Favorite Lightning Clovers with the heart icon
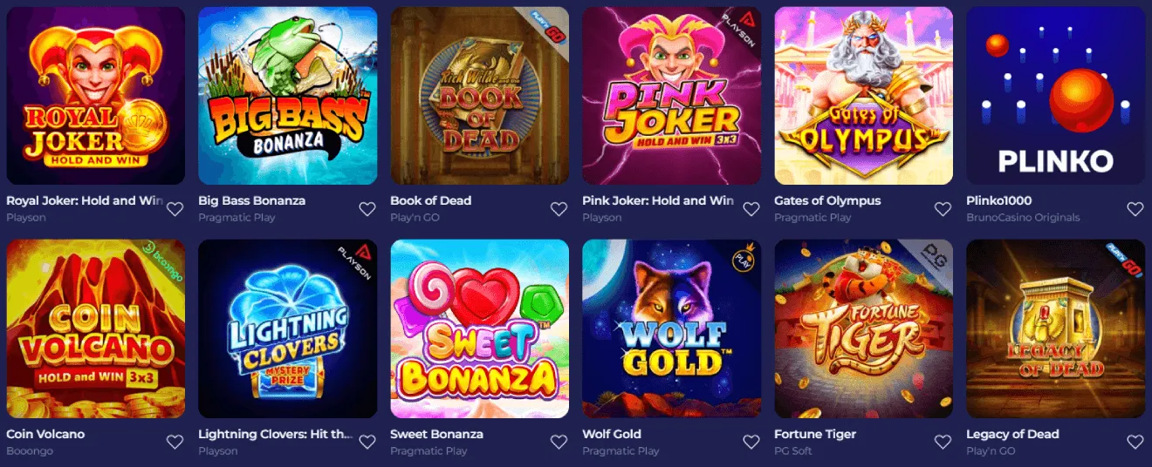1152x467 pixels. tap(367, 443)
